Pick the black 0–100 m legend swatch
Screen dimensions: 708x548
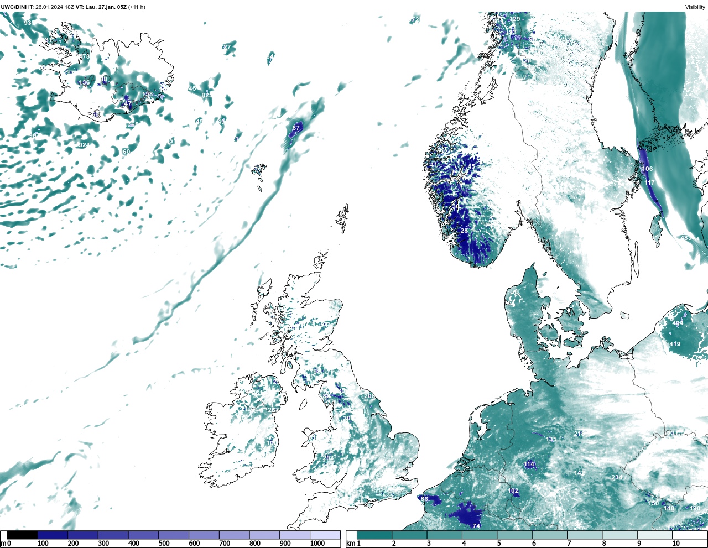22,535
